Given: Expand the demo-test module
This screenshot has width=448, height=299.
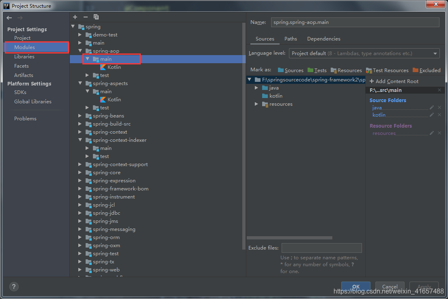Looking at the screenshot, I should click(x=80, y=34).
